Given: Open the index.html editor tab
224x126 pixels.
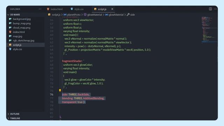Looking at the screenshot, I should point(55,9).
